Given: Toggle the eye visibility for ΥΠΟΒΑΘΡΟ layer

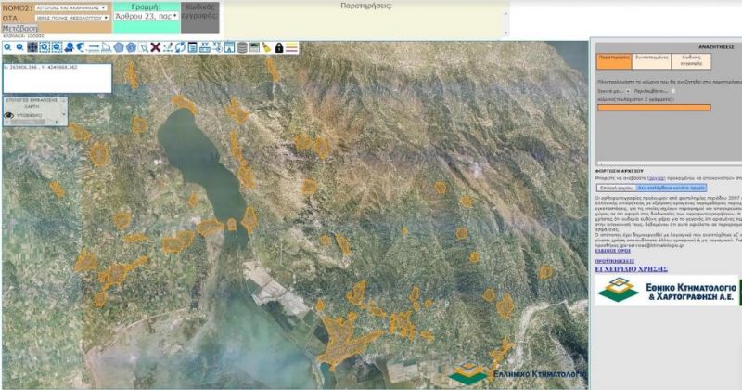Looking at the screenshot, I should pos(9,116).
